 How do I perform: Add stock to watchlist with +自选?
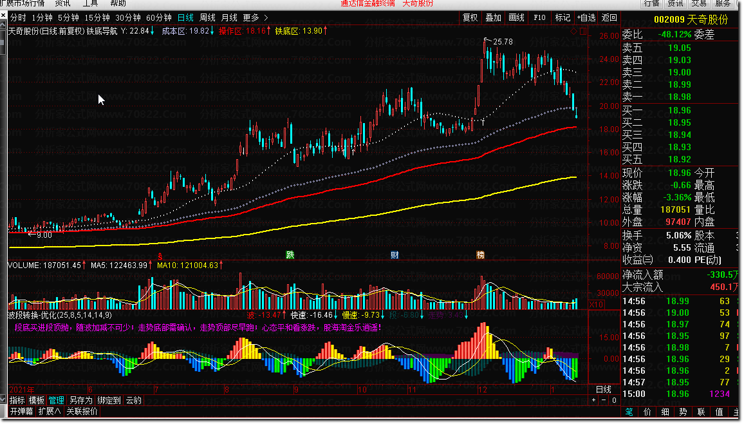(x=586, y=17)
